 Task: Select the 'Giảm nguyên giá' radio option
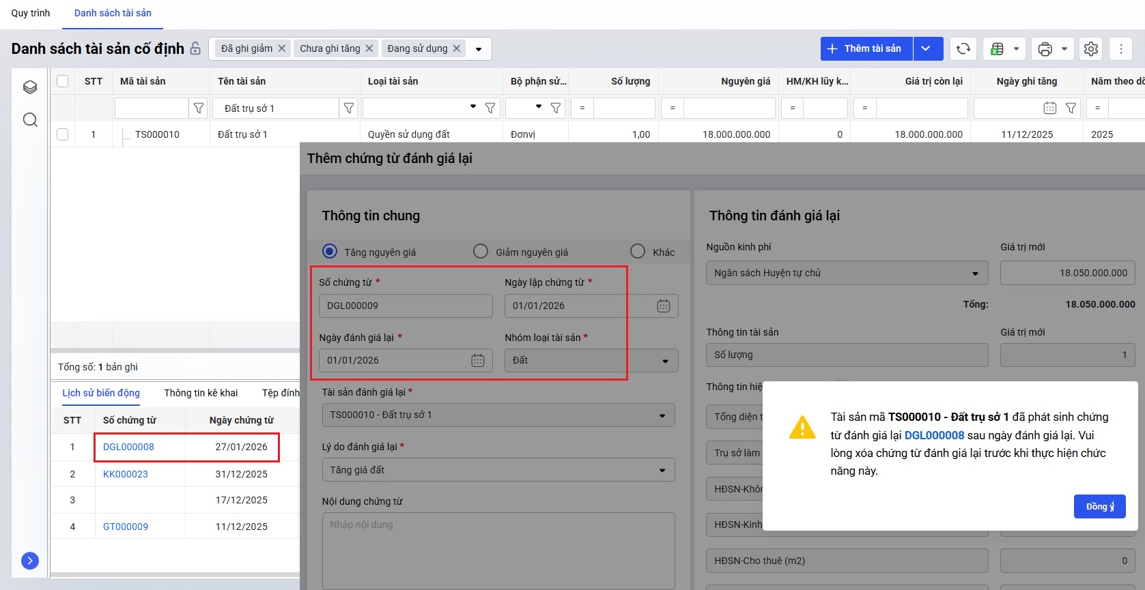(x=481, y=252)
